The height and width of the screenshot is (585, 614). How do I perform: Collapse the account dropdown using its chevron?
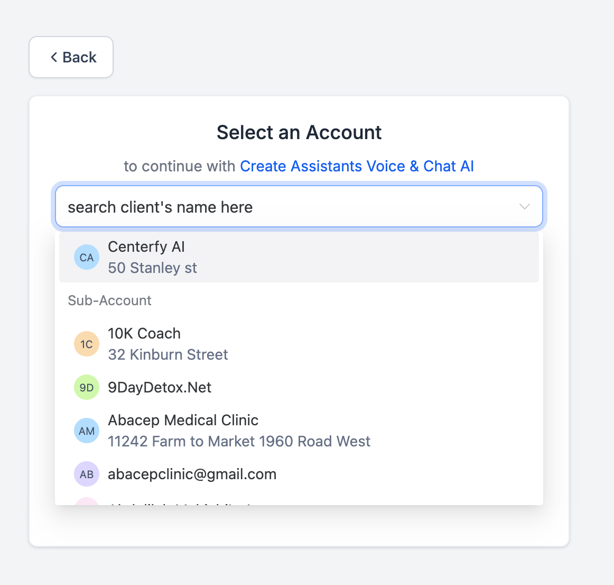(524, 207)
